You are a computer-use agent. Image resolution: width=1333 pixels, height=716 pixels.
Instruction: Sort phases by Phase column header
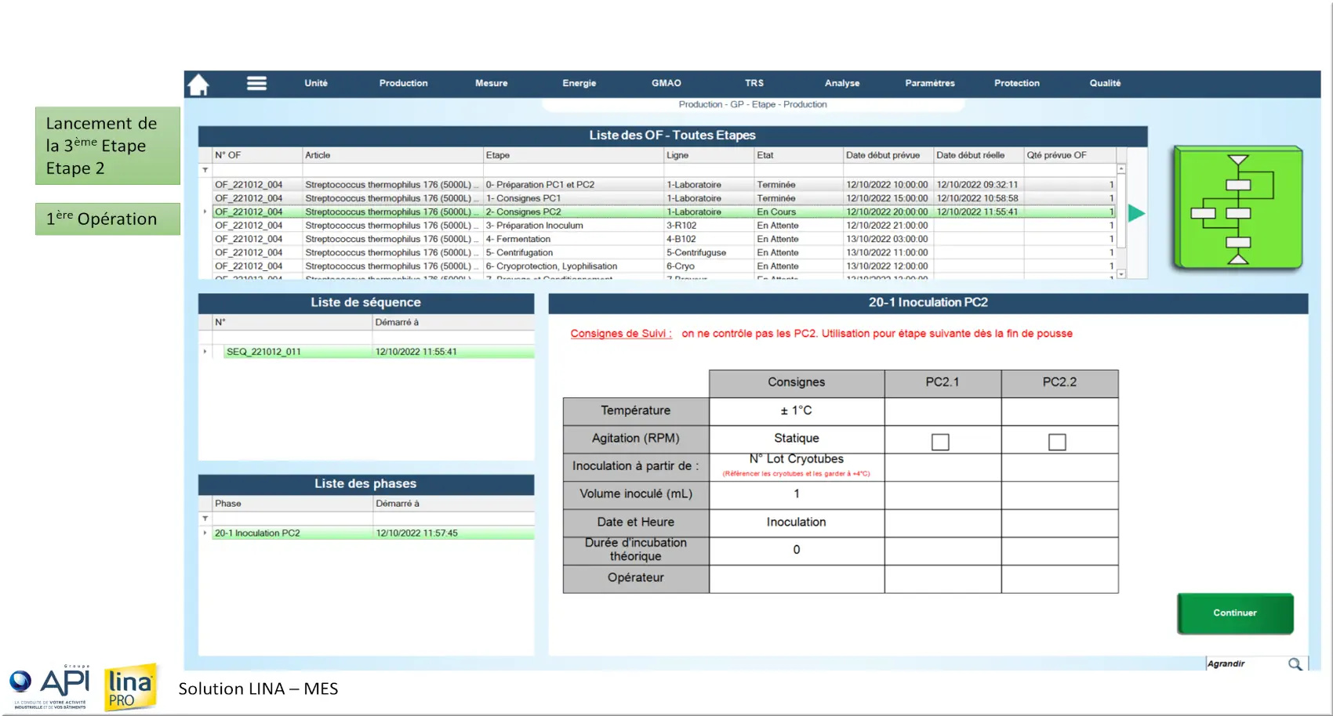(x=292, y=504)
